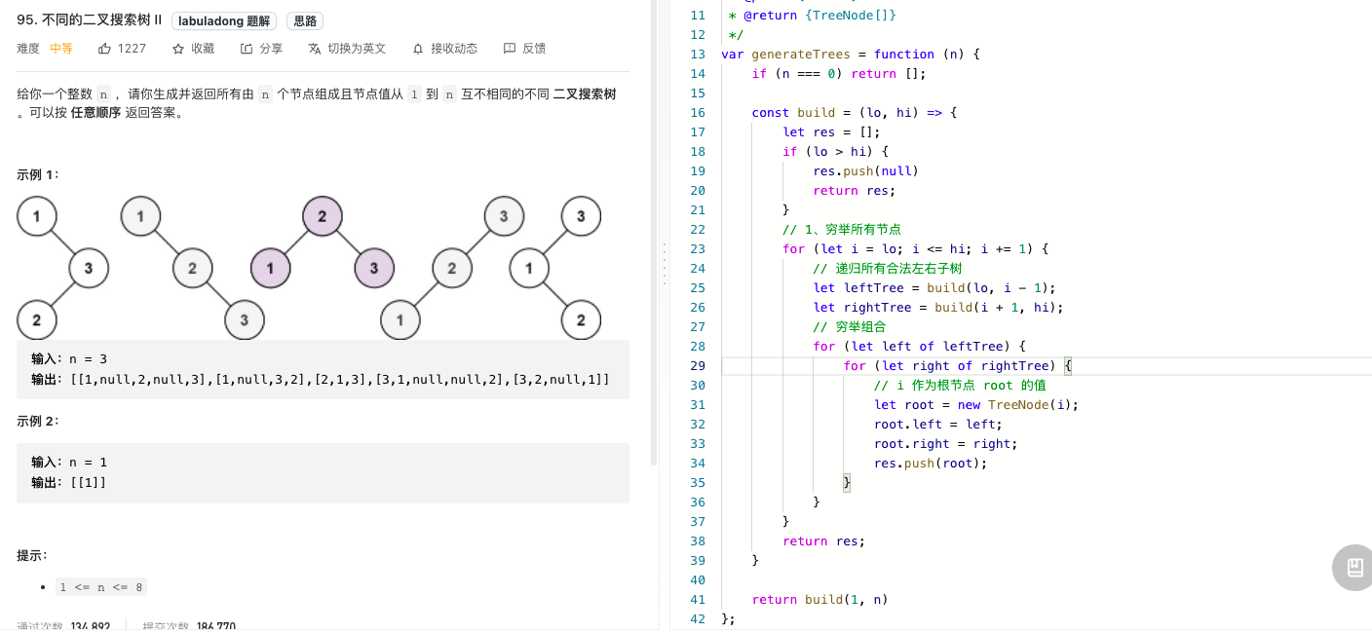Click line number 13 in the editor gutter
The height and width of the screenshot is (633, 1372).
(697, 54)
